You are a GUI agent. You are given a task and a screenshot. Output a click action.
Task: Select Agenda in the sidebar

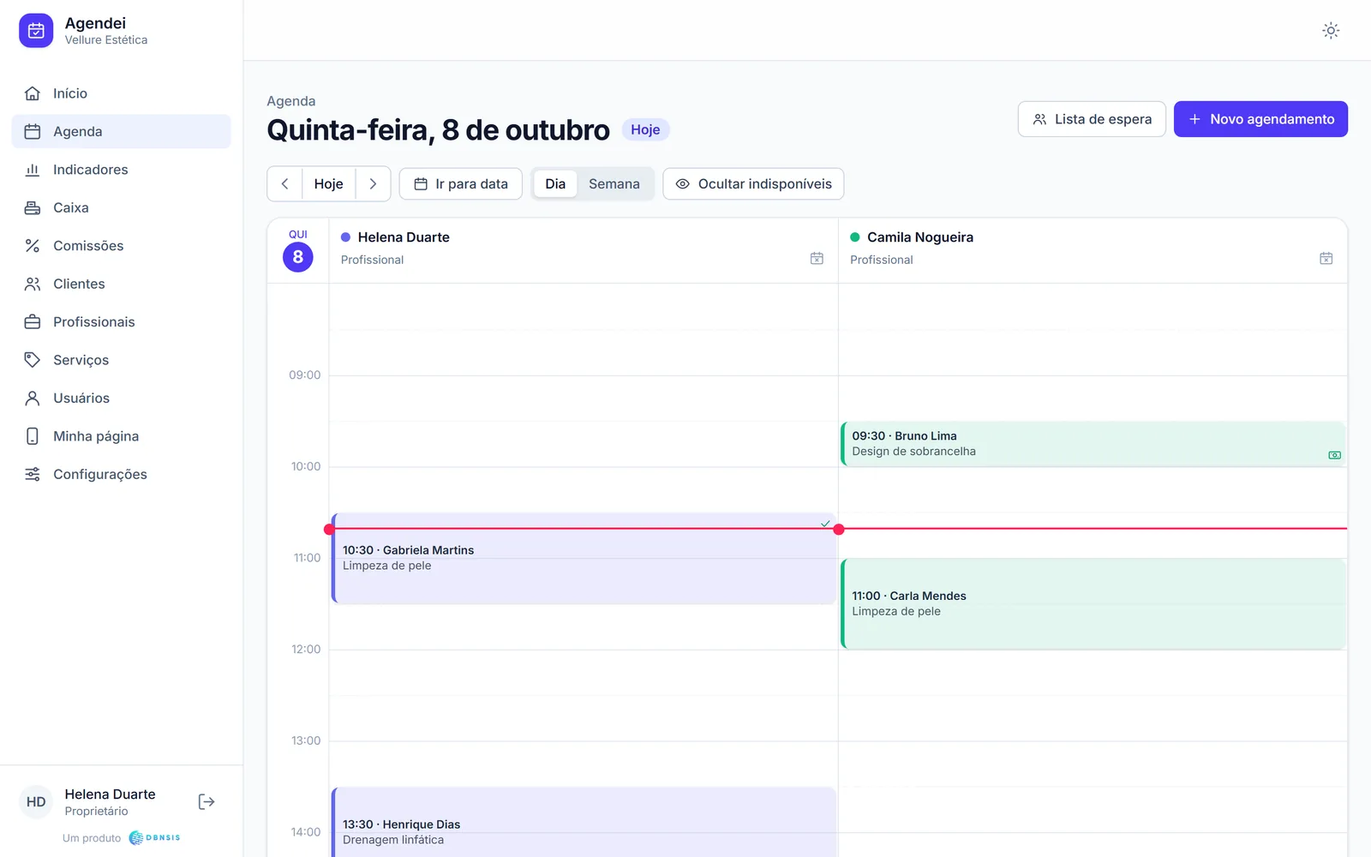point(121,131)
